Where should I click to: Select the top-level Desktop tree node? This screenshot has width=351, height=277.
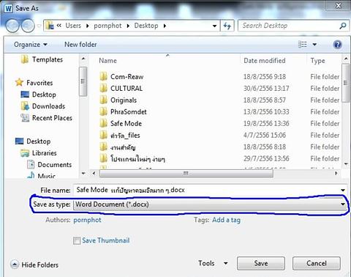[x=39, y=141]
